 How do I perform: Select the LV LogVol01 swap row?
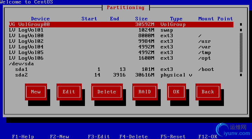click(x=121, y=30)
